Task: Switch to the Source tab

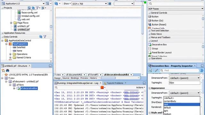Action: coord(66,78)
